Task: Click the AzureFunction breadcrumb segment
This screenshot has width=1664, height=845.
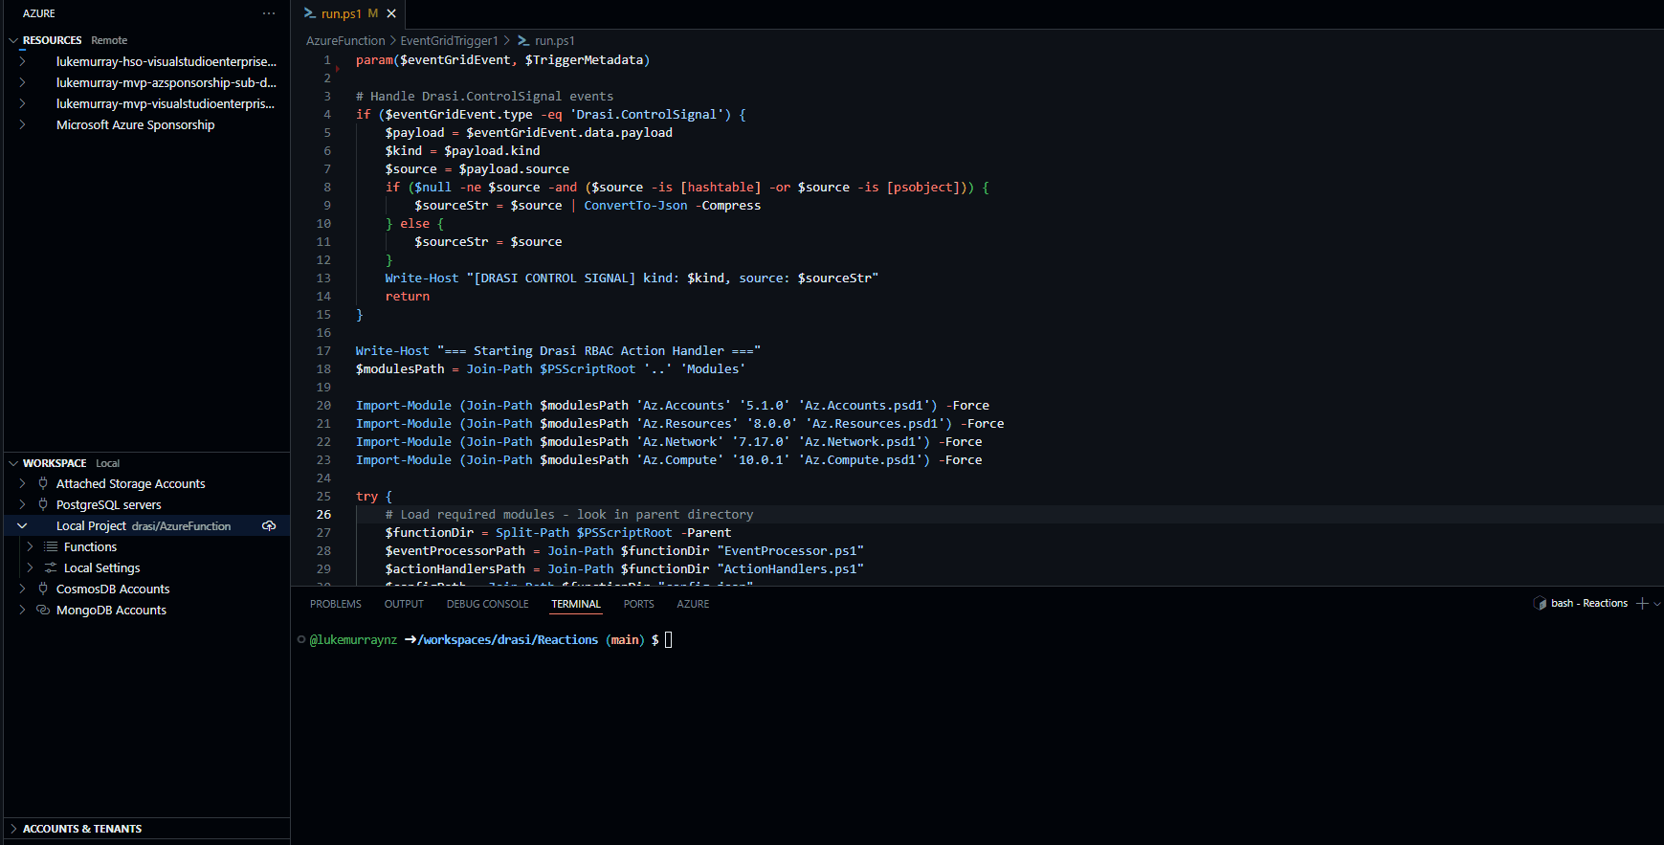Action: tap(345, 40)
